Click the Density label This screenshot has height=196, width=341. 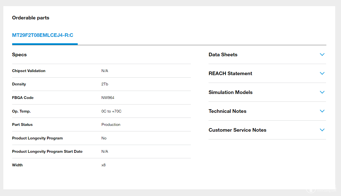[19, 84]
